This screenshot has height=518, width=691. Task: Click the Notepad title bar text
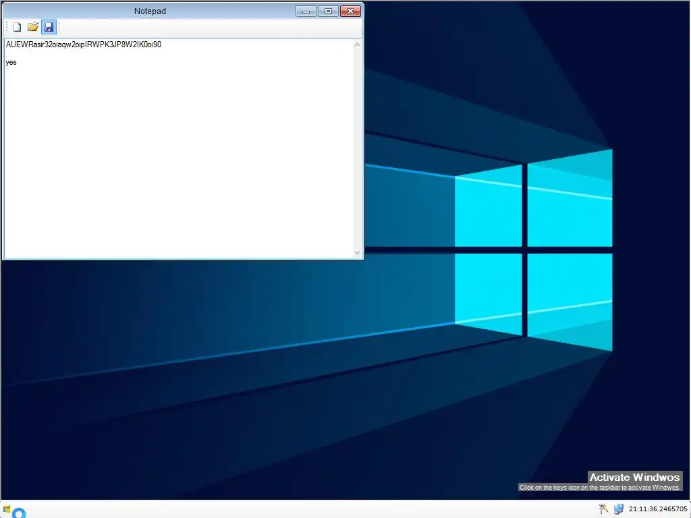[x=150, y=11]
